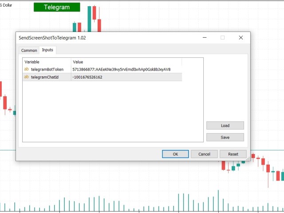Cancel the SendScreenShotToTelegram dialog
284x213 pixels.
click(x=204, y=154)
